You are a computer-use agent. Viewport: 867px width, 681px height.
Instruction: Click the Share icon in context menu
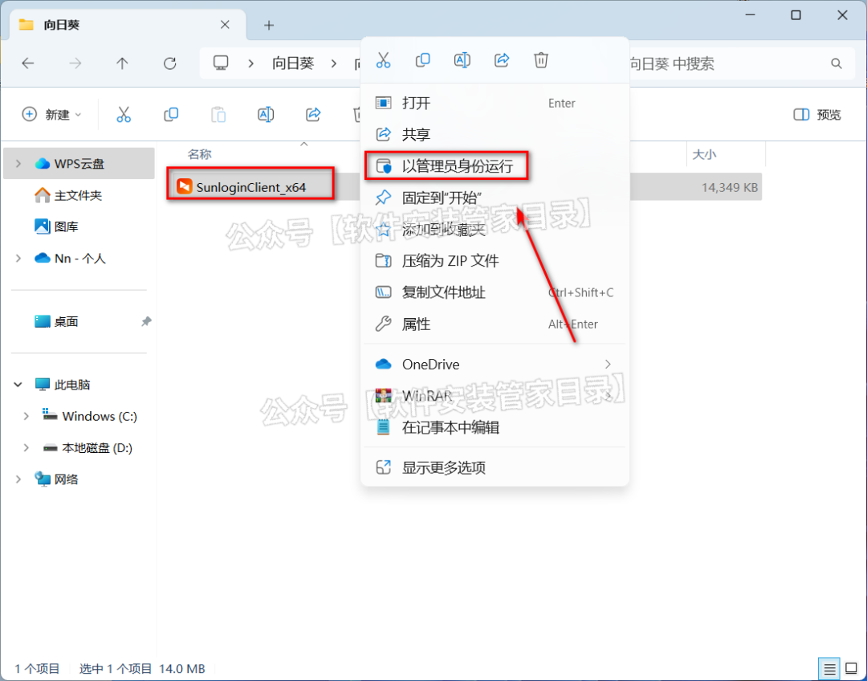(x=502, y=60)
